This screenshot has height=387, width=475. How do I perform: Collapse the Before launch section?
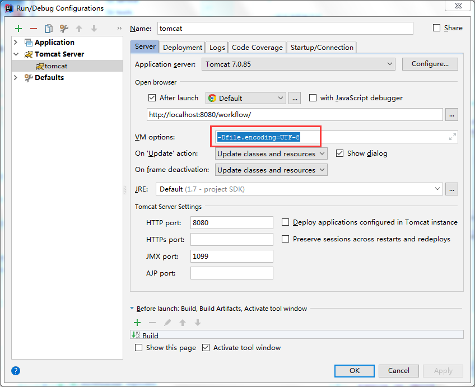(x=132, y=308)
